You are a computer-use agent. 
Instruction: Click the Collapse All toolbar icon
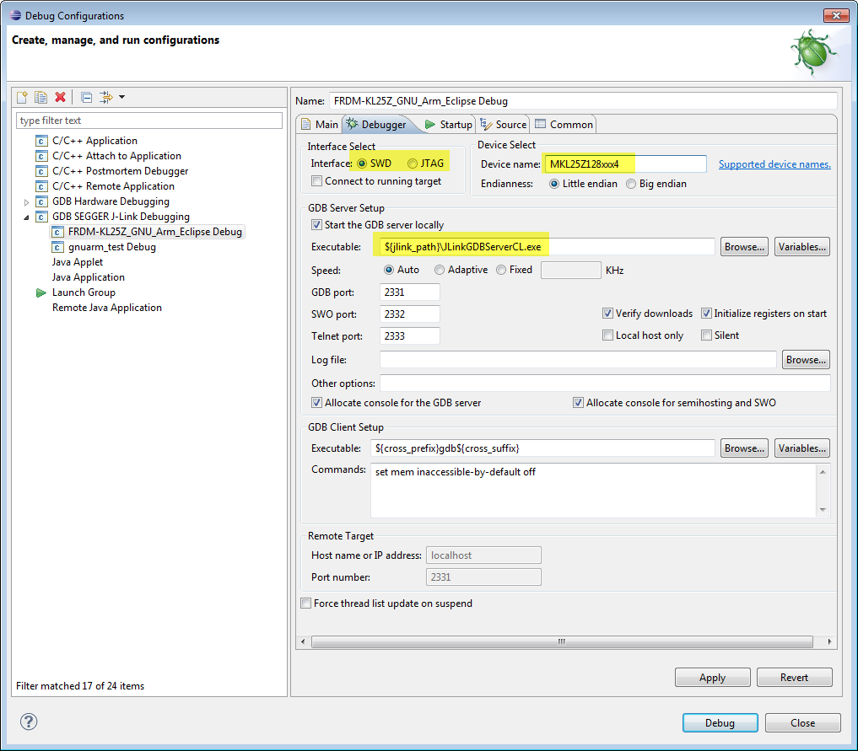[86, 98]
